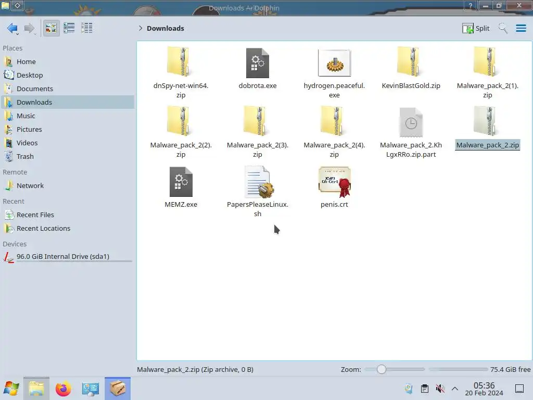Open the Start menu in taskbar
The height and width of the screenshot is (400, 533).
pos(11,389)
